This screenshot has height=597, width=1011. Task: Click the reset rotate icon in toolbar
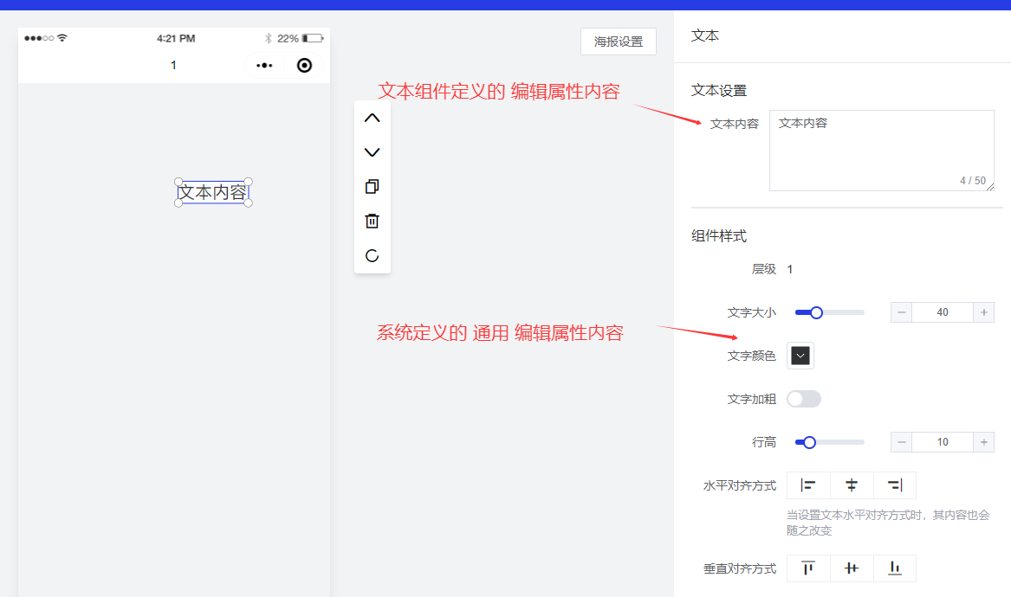[373, 255]
